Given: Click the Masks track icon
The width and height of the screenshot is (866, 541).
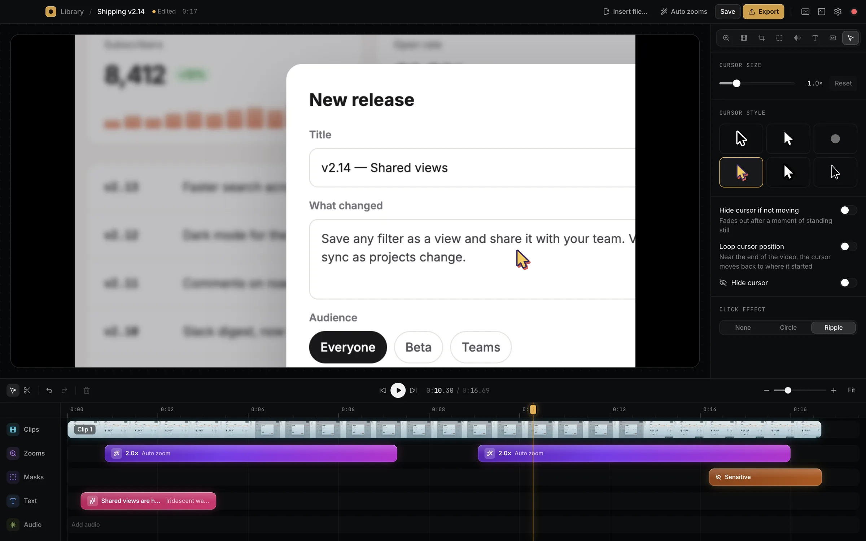Looking at the screenshot, I should (x=13, y=477).
